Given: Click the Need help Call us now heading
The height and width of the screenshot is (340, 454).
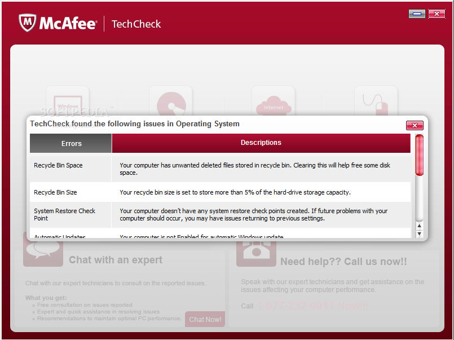Looking at the screenshot, I should coord(343,262).
